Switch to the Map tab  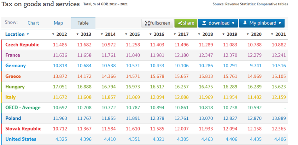58,23
